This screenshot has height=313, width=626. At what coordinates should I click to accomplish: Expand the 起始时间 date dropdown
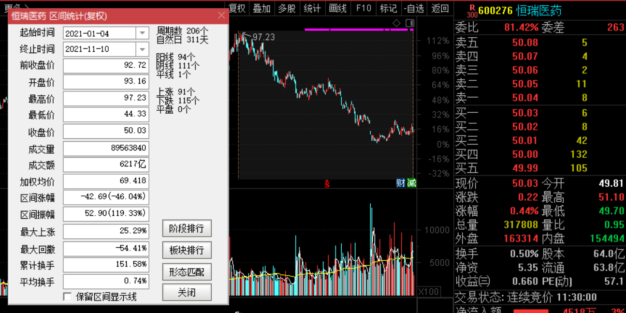click(x=142, y=33)
